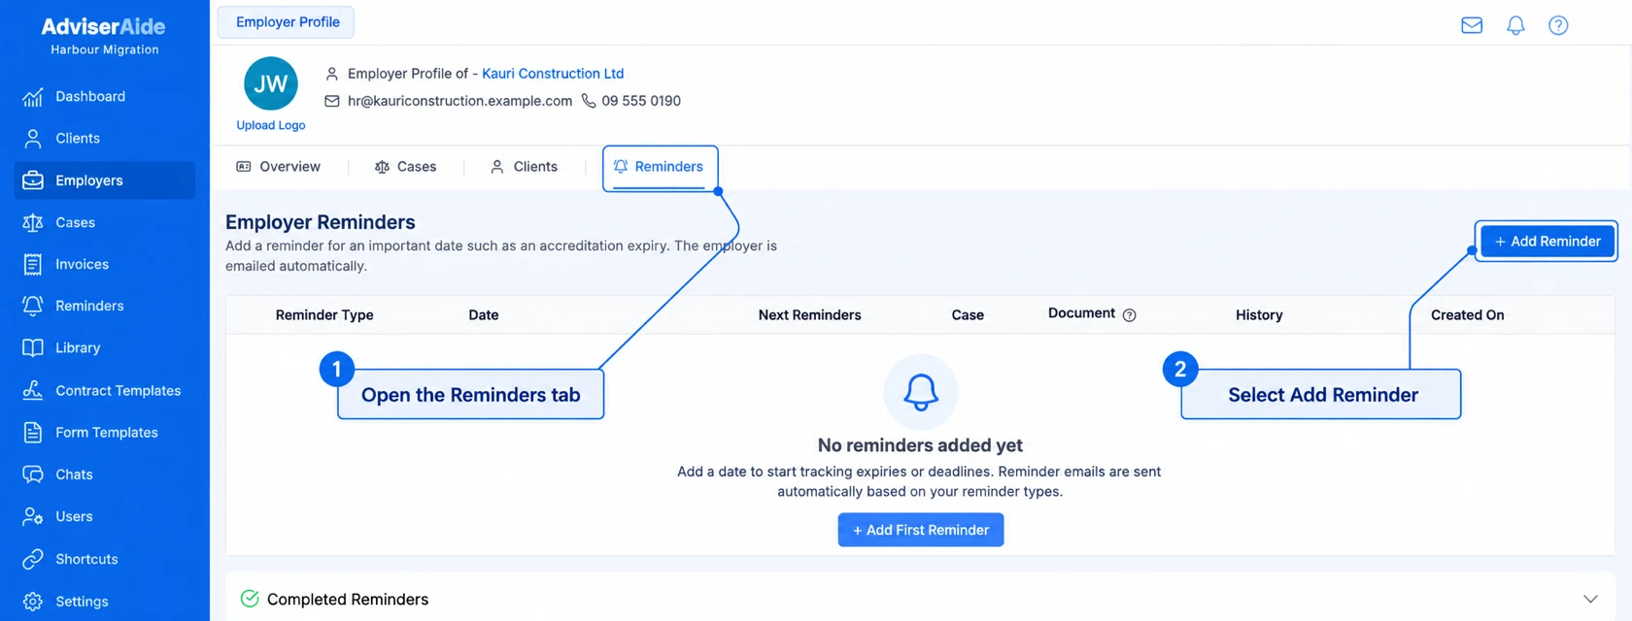This screenshot has width=1632, height=621.
Task: Click the Add First Reminder button
Action: click(x=921, y=530)
